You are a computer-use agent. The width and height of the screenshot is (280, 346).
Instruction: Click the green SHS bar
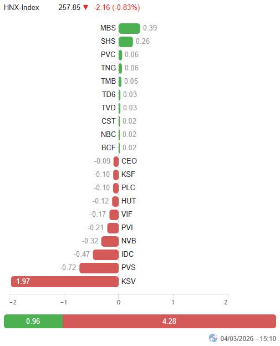point(126,42)
